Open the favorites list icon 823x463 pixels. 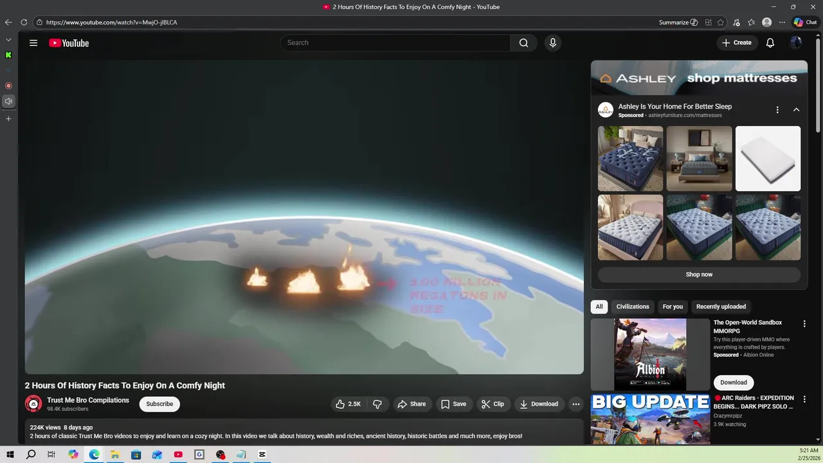pos(752,23)
